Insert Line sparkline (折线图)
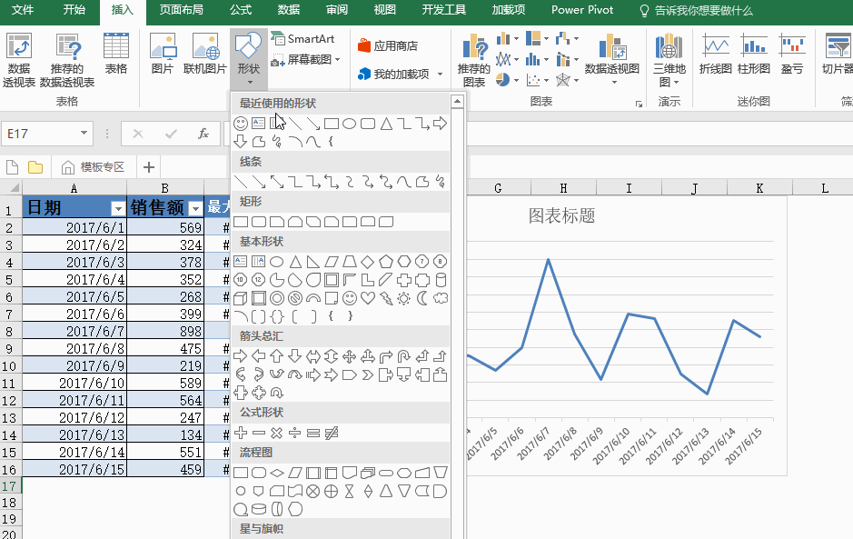This screenshot has width=853, height=539. [x=715, y=54]
